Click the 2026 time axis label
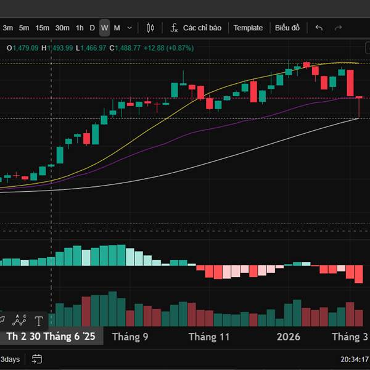 coord(289,337)
